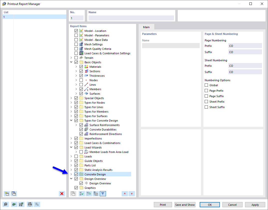268x210 pixels.
Task: Switch to the Main tab
Action: [x=146, y=27]
